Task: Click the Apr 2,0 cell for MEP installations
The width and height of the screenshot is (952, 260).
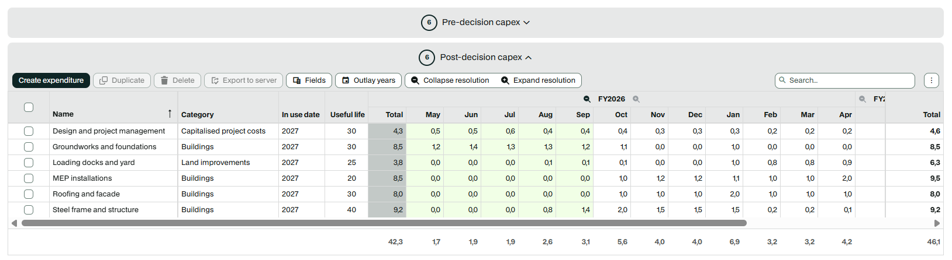Action: point(836,178)
